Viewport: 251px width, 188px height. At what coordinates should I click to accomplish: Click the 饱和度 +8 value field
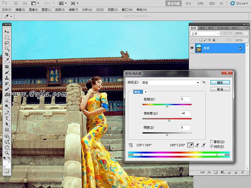pos(185,113)
